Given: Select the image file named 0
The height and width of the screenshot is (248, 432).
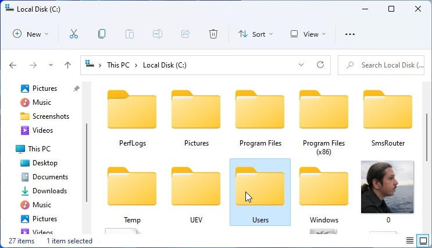Looking at the screenshot, I should (x=388, y=192).
